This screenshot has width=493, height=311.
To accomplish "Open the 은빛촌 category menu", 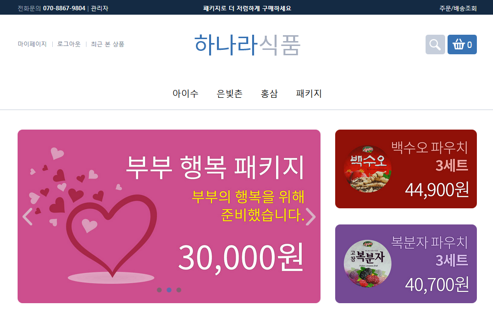I will 230,93.
